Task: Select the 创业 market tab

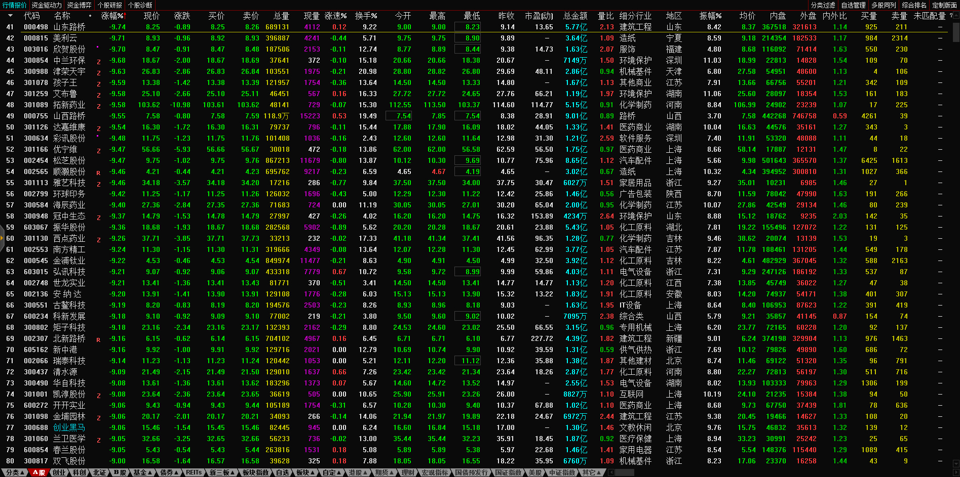Action: point(59,472)
